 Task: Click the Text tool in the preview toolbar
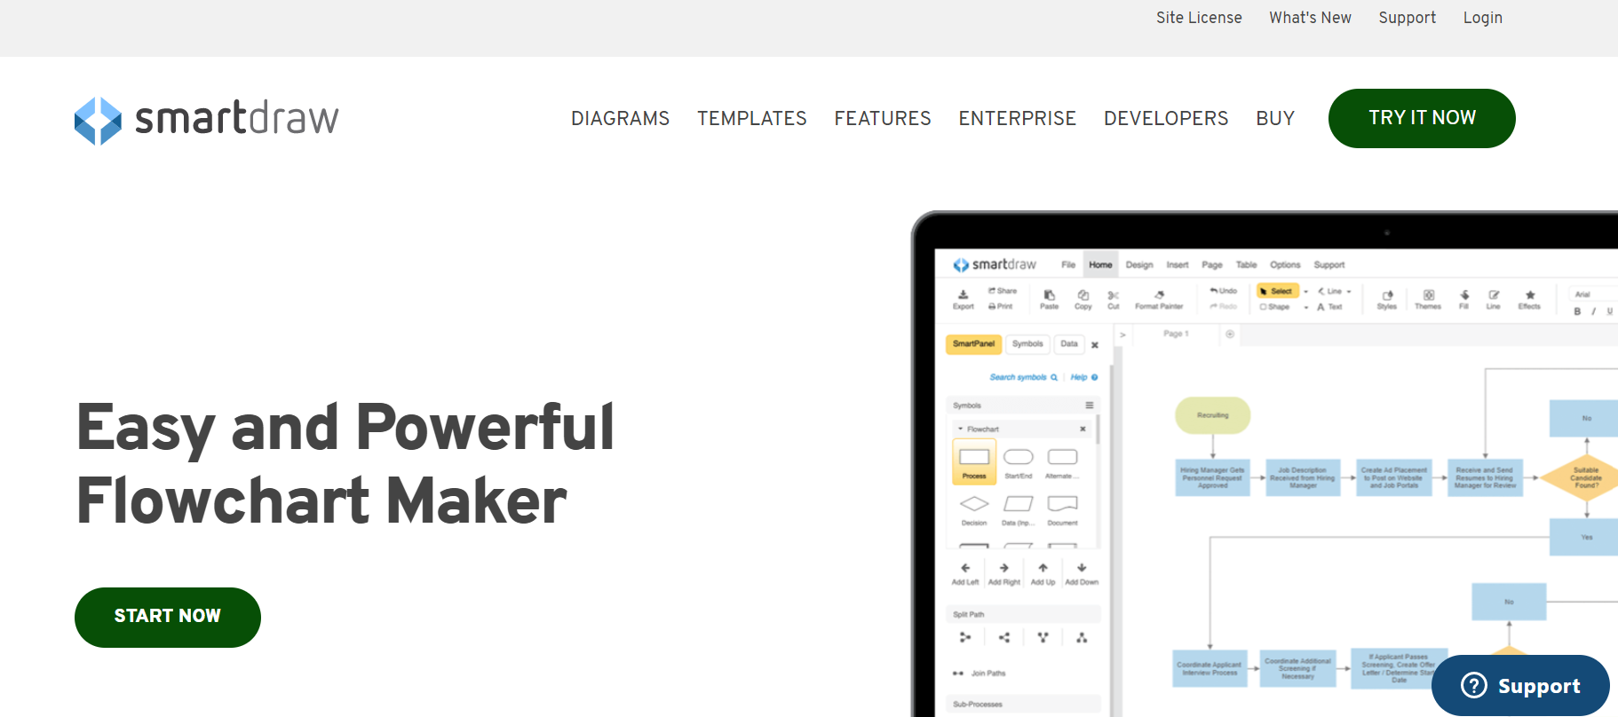[1329, 307]
